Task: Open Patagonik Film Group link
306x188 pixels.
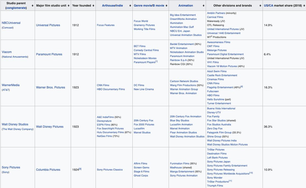Action: tap(220, 133)
